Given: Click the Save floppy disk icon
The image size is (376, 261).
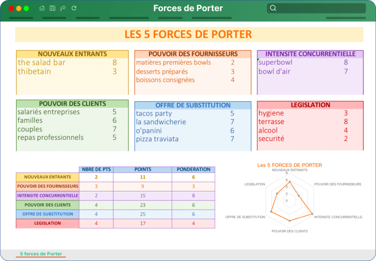Looking at the screenshot, I should tap(53, 8).
